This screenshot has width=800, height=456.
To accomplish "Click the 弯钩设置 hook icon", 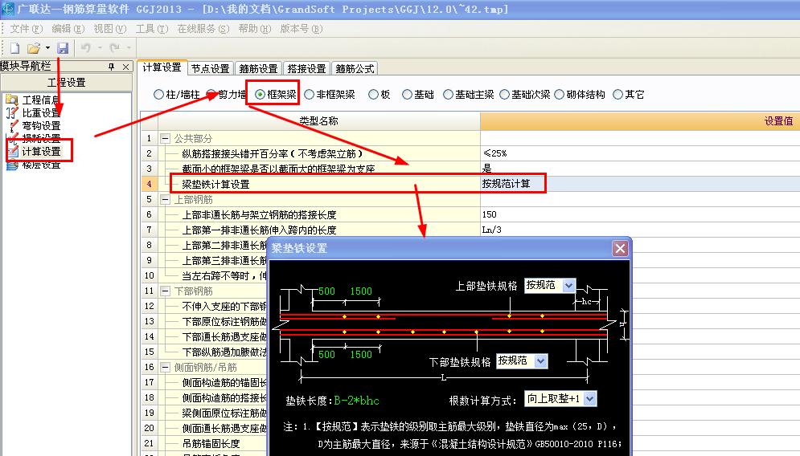I will (13, 125).
